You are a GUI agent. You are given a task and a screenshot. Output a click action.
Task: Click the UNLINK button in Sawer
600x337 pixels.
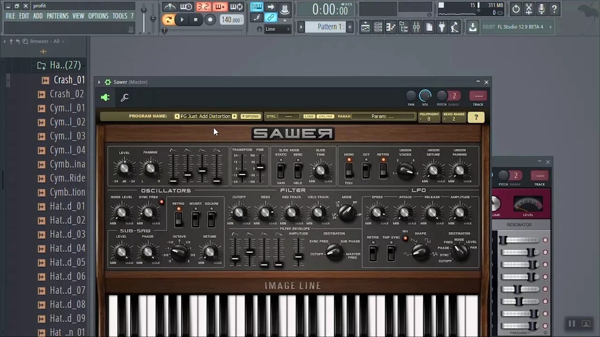tap(325, 117)
